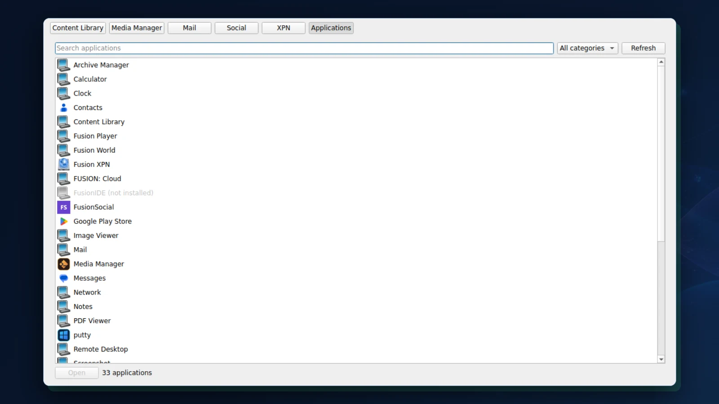Open the Mail tab

tap(189, 28)
